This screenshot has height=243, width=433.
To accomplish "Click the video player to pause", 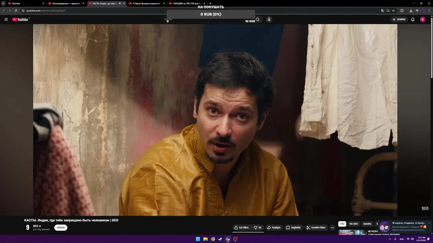I will (215, 120).
